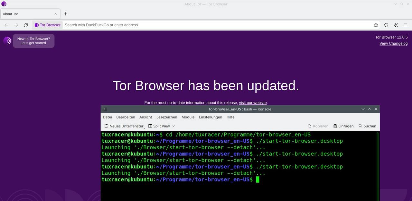Click Kopieren in the Konsole toolbar
This screenshot has width=412, height=201.
[318, 126]
